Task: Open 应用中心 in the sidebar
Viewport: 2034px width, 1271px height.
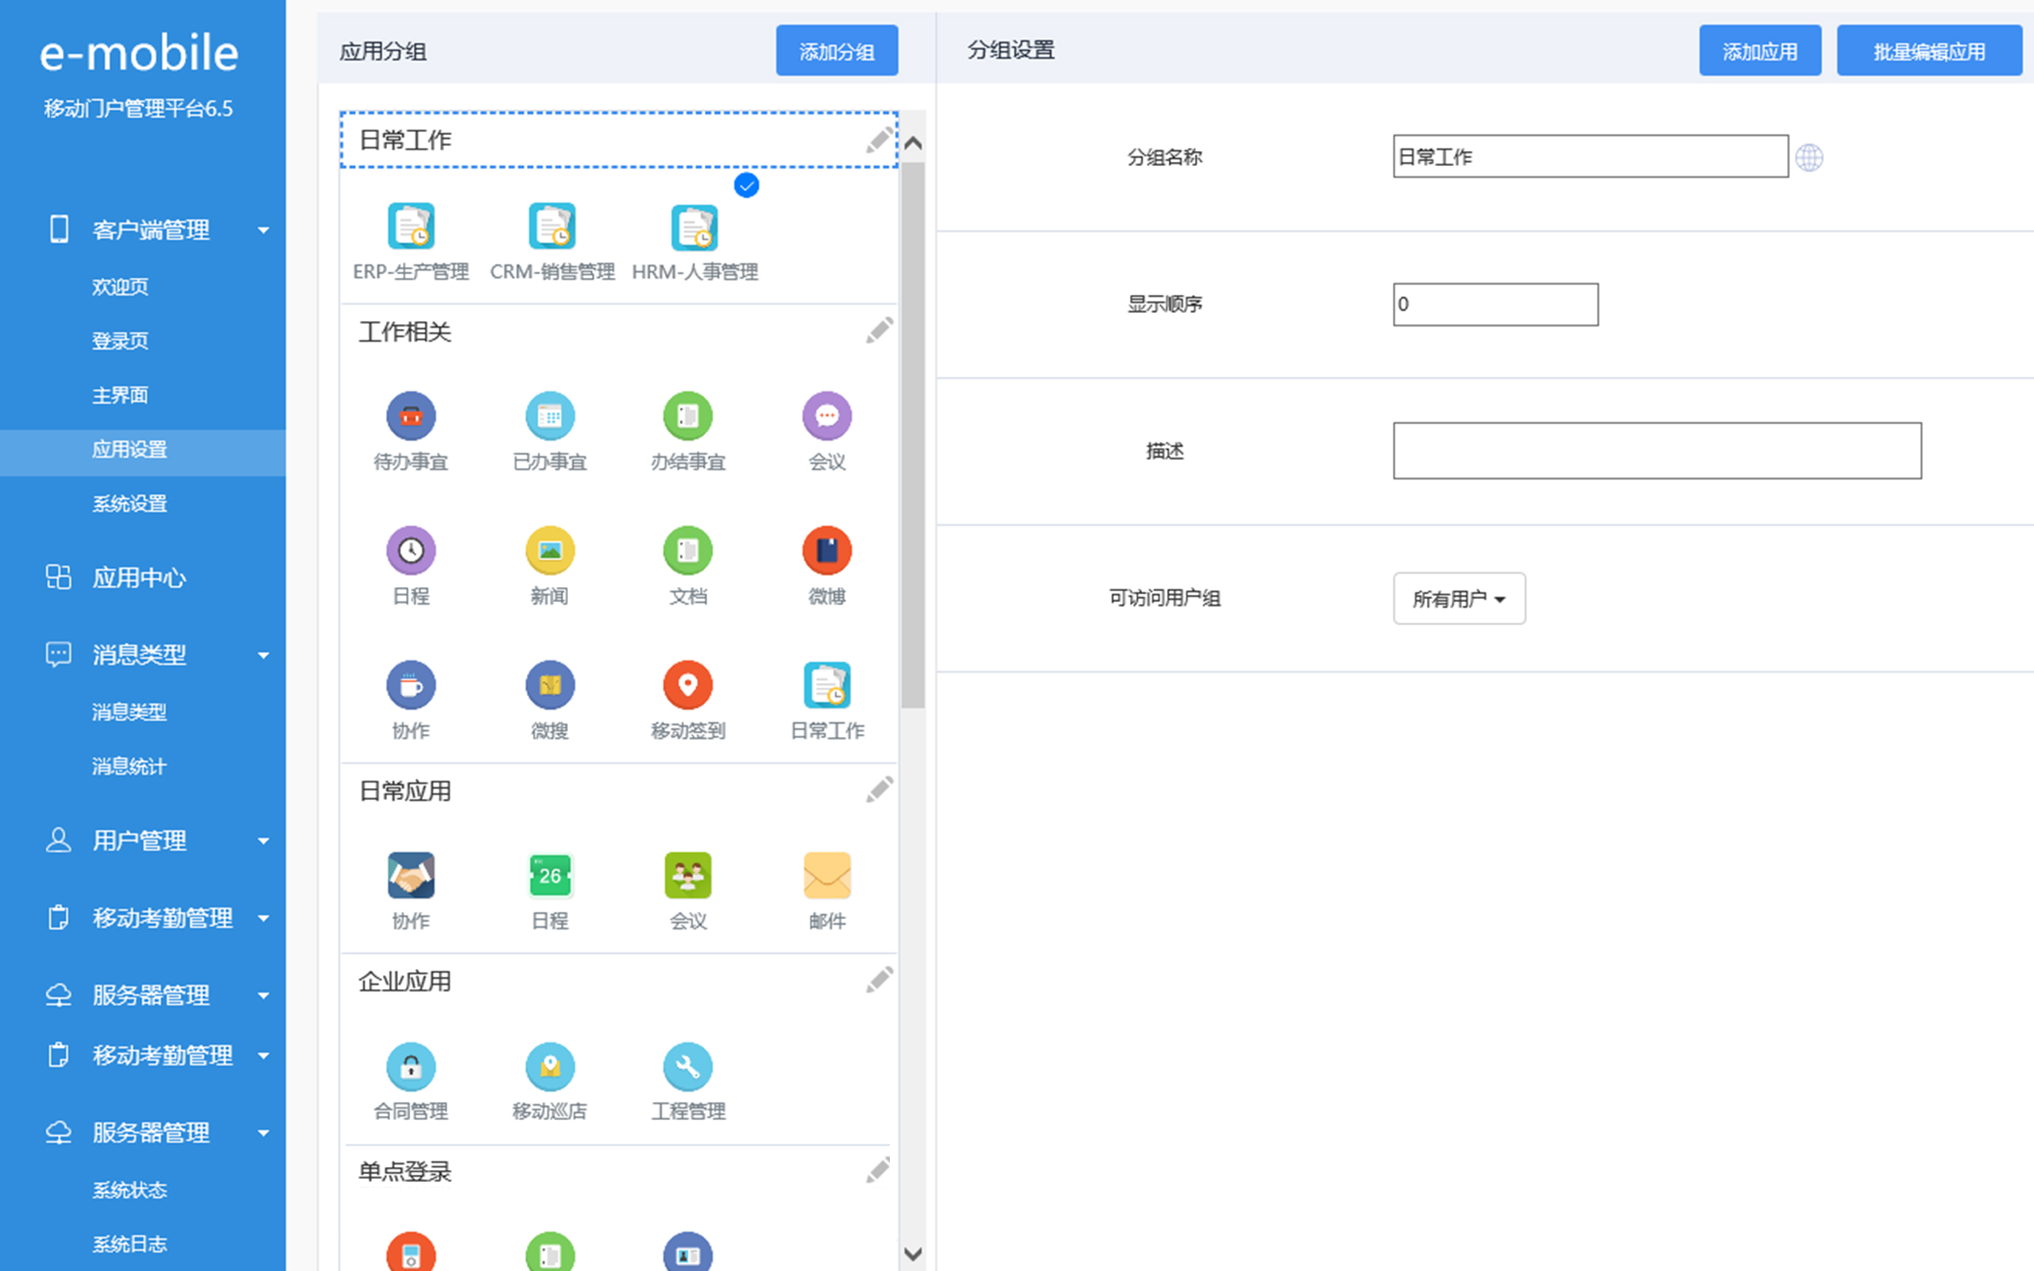Action: coord(139,578)
